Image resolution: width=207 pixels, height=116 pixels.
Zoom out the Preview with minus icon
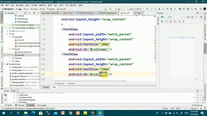tap(184, 17)
